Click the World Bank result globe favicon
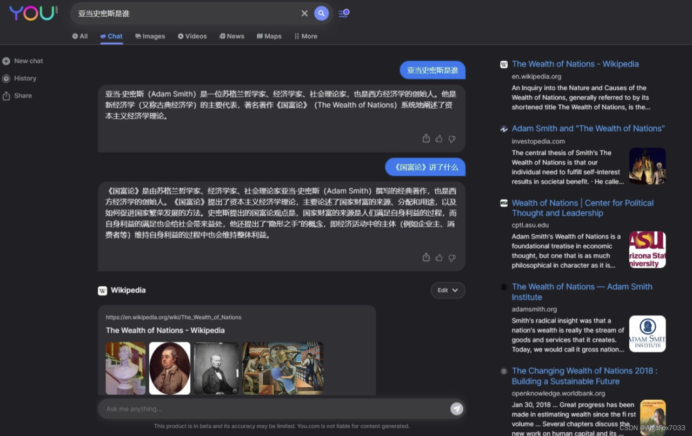Viewport: 692px width, 436px height. click(504, 371)
